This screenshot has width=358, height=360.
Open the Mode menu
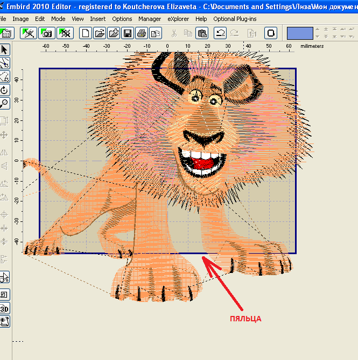[58, 19]
